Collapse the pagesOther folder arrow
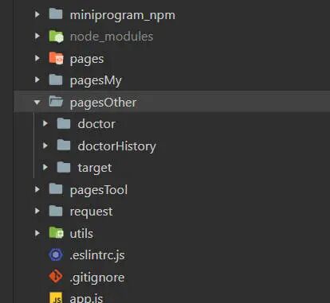 pos(37,102)
